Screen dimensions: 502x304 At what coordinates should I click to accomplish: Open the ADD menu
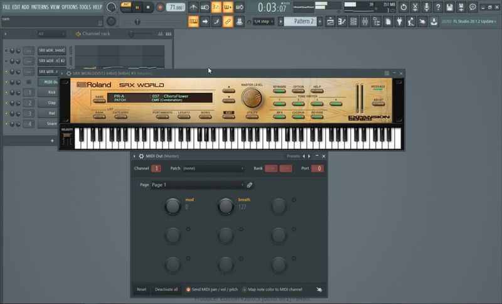[25, 7]
